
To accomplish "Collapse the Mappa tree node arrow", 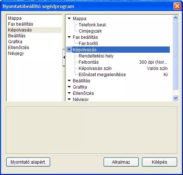I will coord(69,18).
